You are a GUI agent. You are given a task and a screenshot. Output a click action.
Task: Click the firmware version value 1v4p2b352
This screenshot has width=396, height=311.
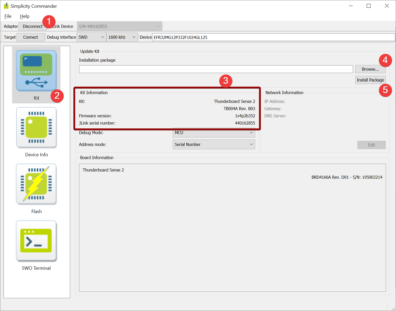click(x=245, y=116)
